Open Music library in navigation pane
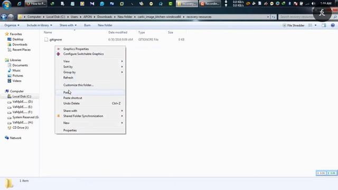 (x=16, y=70)
